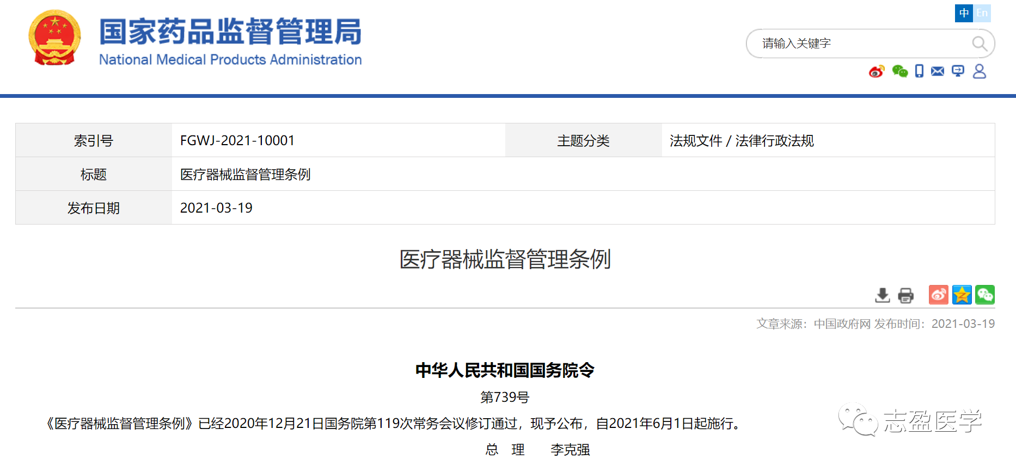Click the magnifier search icon
The image size is (1016, 466).
click(x=979, y=44)
